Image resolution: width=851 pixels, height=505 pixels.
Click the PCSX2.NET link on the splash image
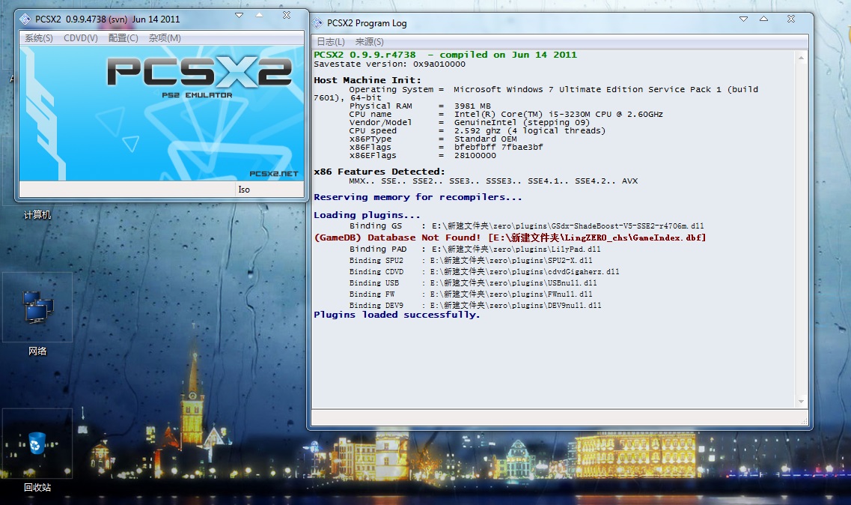[273, 173]
